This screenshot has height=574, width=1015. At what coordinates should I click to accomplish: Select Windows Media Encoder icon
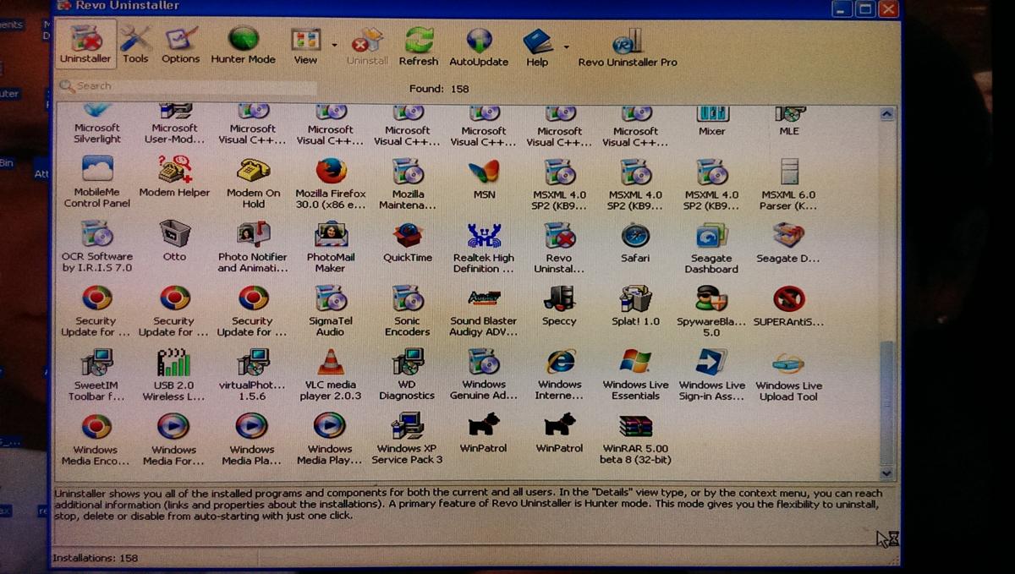(x=96, y=440)
